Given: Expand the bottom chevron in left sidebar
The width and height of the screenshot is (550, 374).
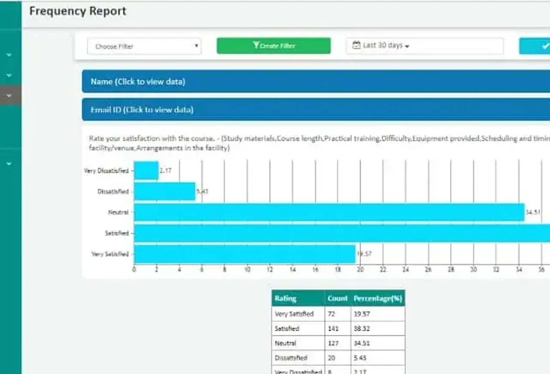Looking at the screenshot, I should (x=9, y=164).
